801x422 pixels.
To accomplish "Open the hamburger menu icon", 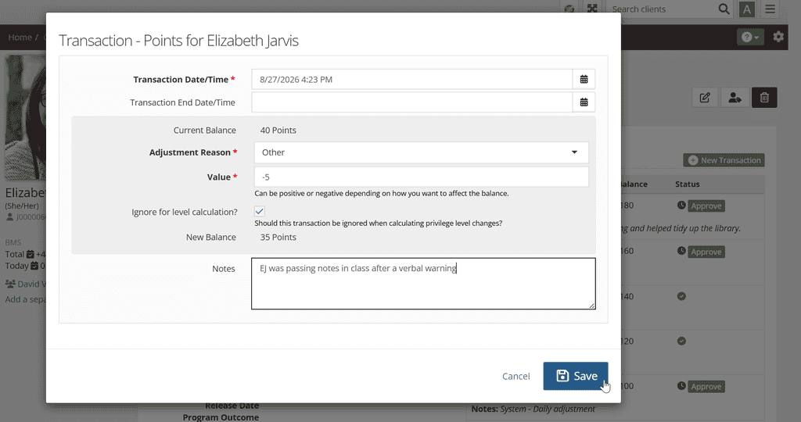I will 770,9.
